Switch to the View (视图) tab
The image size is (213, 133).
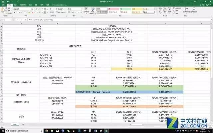point(48,5)
